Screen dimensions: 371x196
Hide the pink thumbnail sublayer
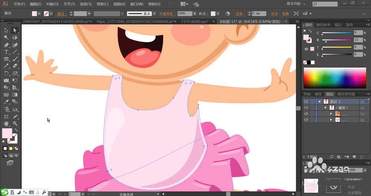pos(306,120)
